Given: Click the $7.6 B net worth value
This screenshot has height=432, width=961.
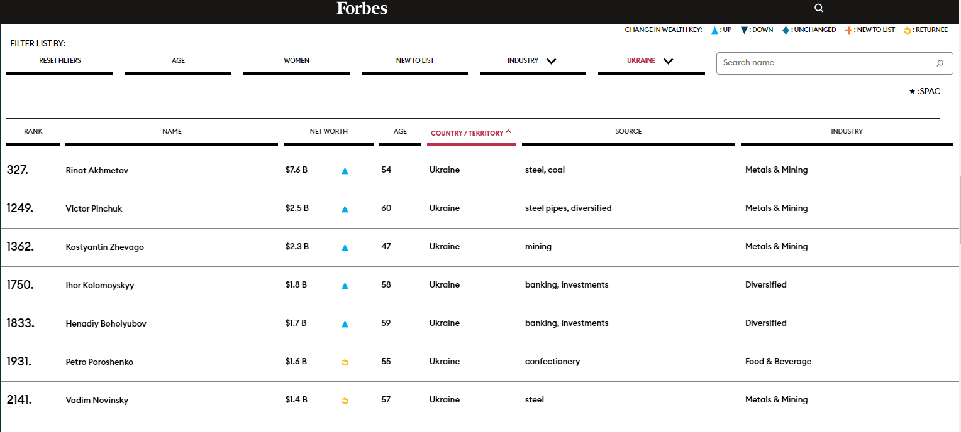Looking at the screenshot, I should point(297,170).
